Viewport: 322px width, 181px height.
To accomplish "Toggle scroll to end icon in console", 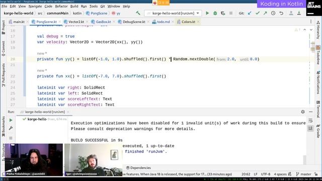I will pos(310,128).
